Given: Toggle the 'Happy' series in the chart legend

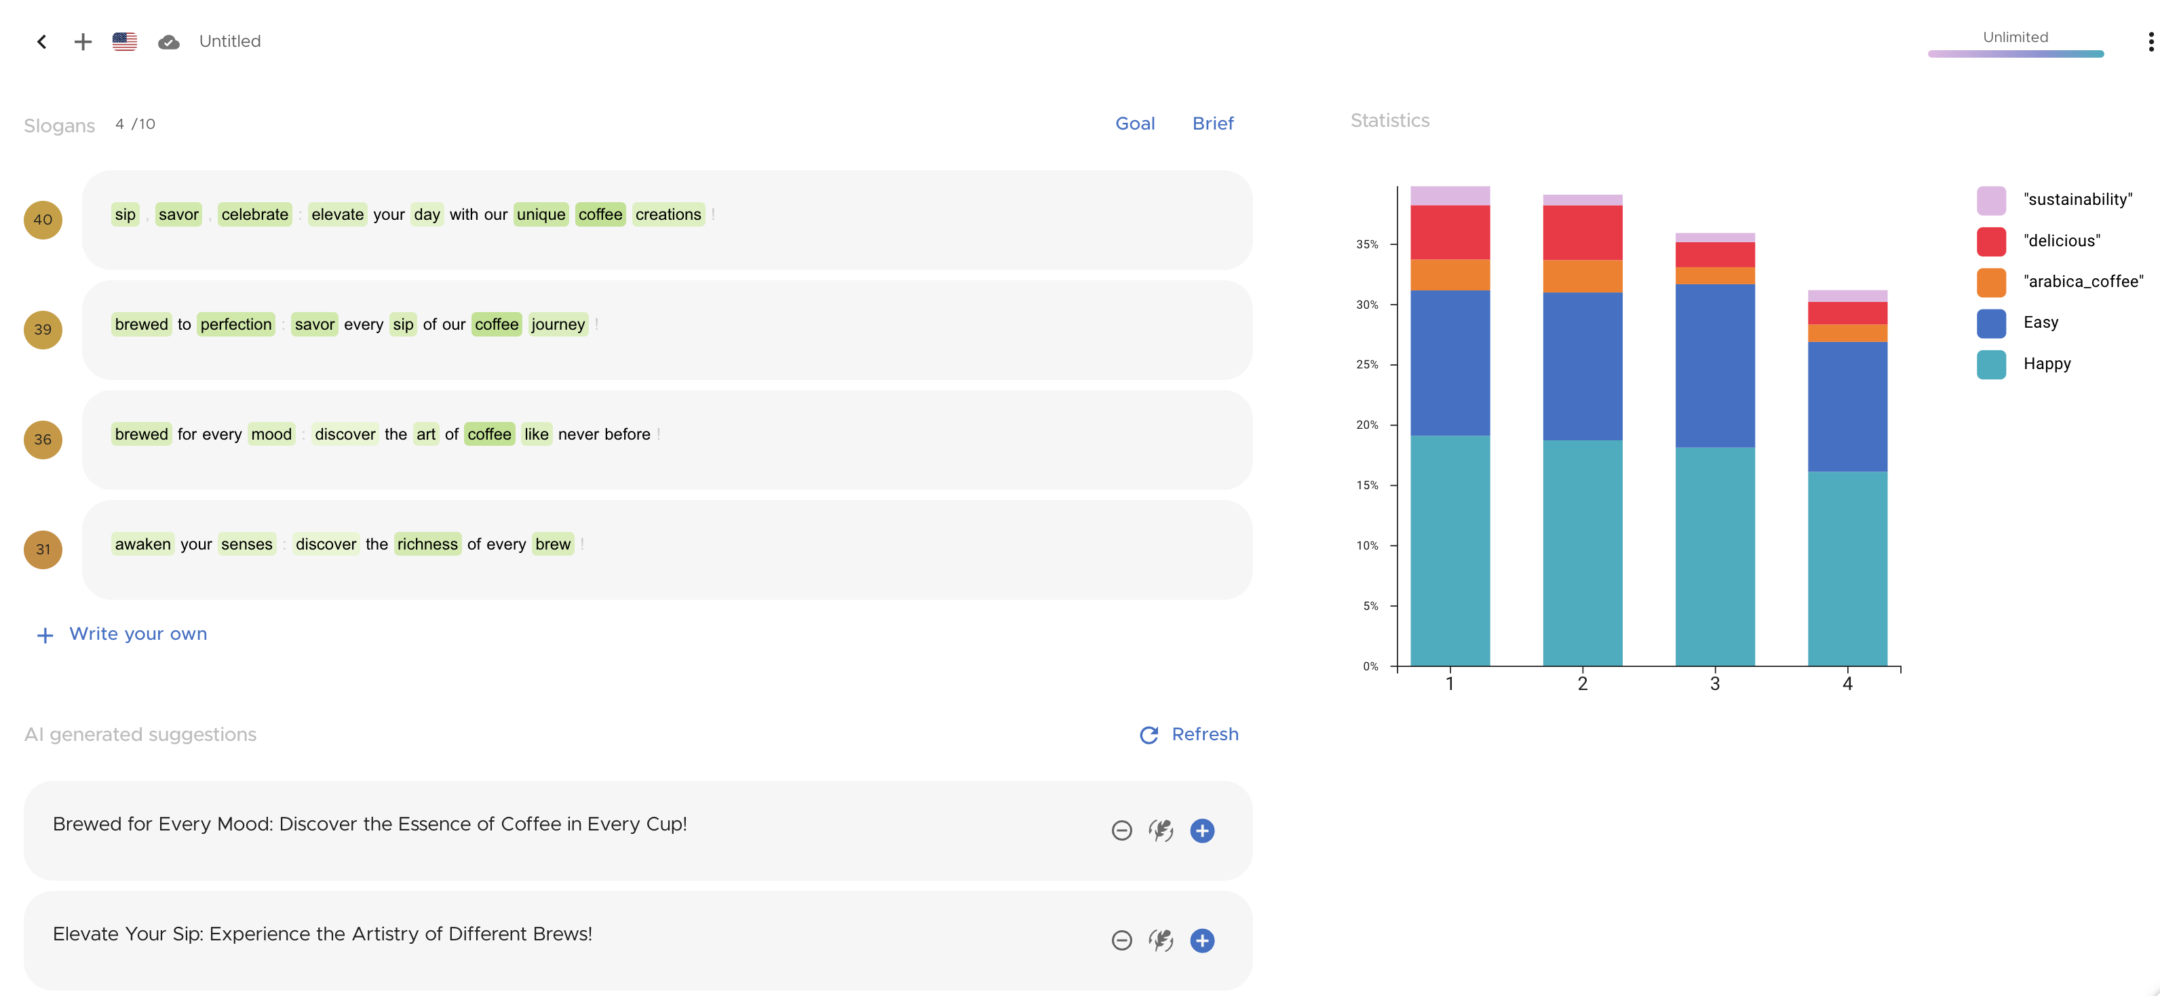Looking at the screenshot, I should pos(1992,364).
